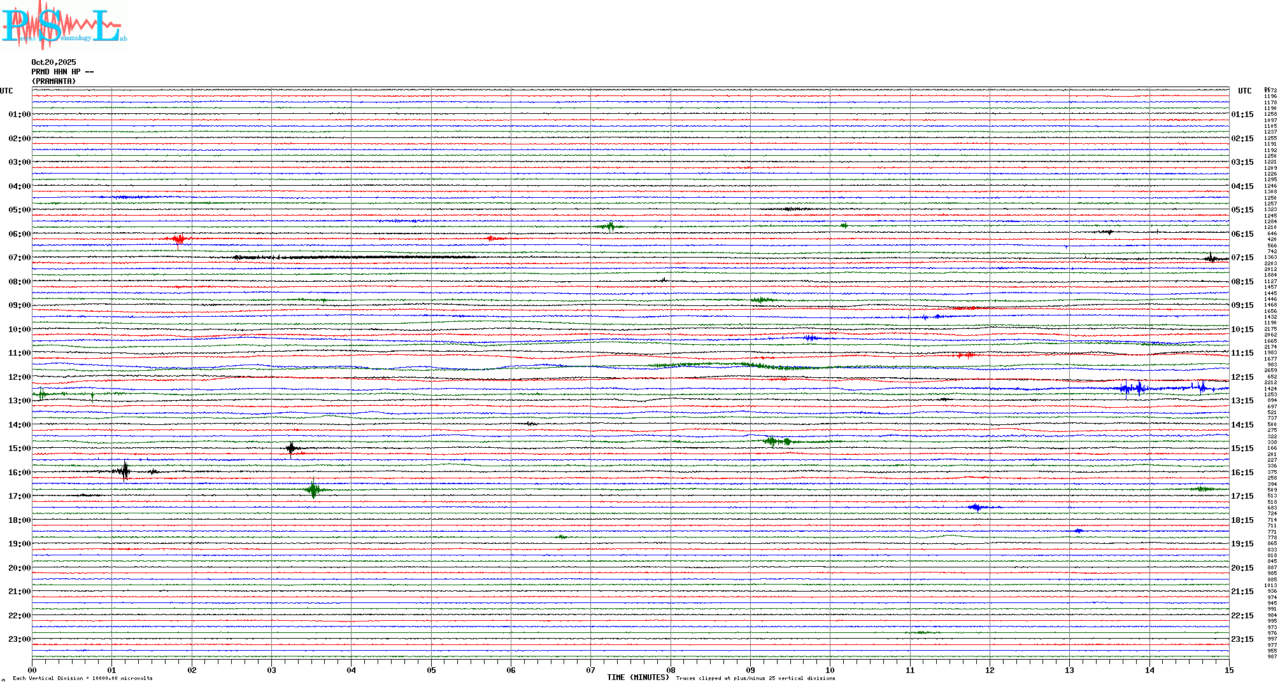Click the (PRAMANTA) station name

click(53, 81)
